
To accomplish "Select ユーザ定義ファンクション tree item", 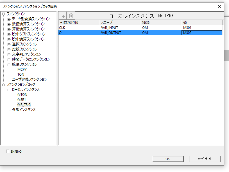I will pos(29,80).
